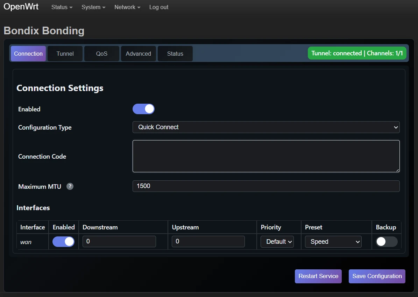Click the 'Connection Code' label
418x297 pixels.
coord(42,156)
